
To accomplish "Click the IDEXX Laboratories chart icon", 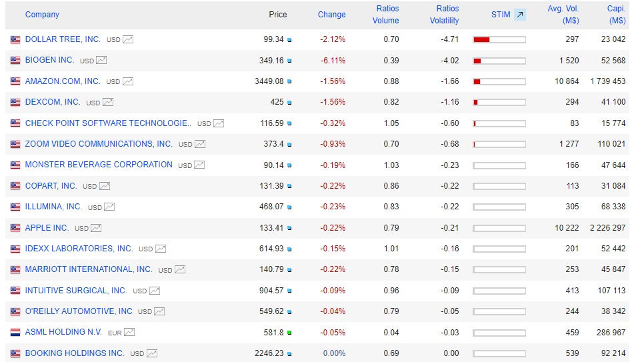I will (161, 249).
